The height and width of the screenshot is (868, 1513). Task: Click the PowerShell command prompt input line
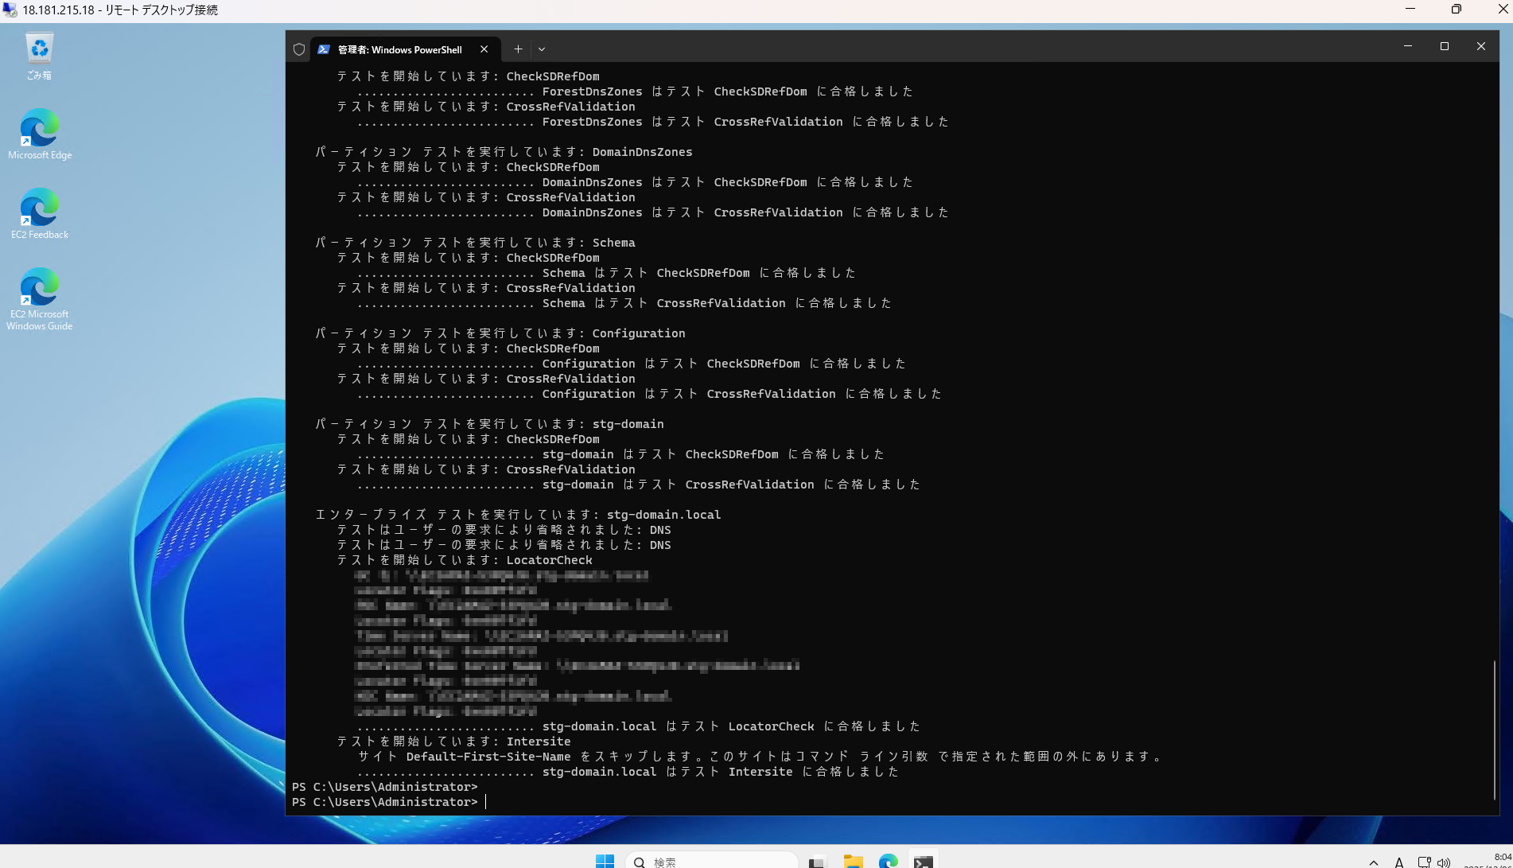(485, 801)
